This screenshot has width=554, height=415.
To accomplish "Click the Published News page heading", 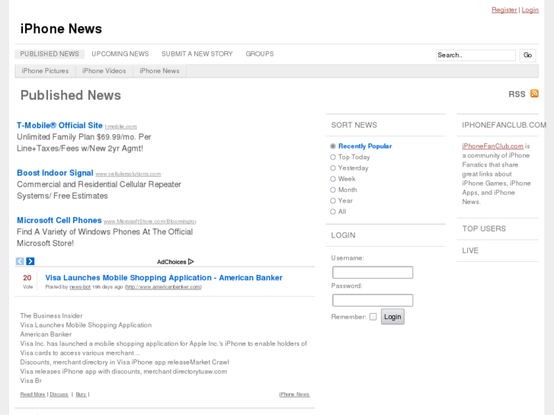I will pyautogui.click(x=71, y=95).
